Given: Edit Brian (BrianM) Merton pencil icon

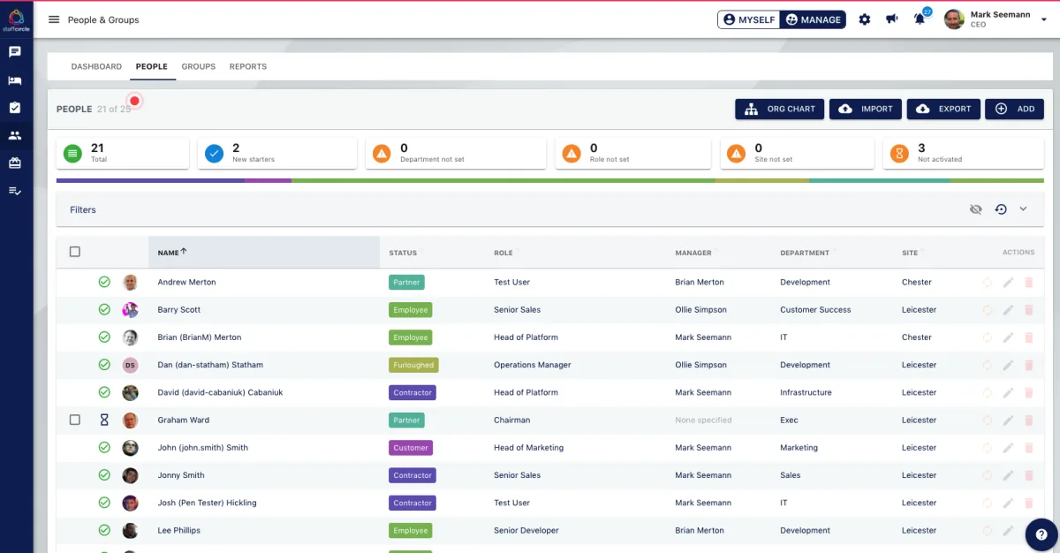Looking at the screenshot, I should (1008, 337).
